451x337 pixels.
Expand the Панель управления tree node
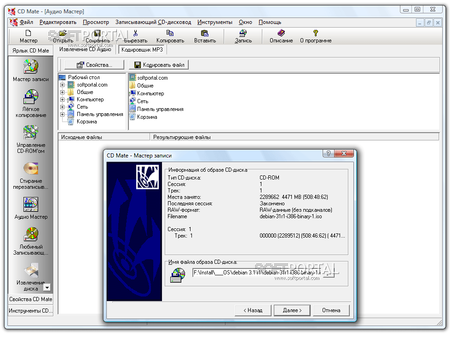point(62,114)
